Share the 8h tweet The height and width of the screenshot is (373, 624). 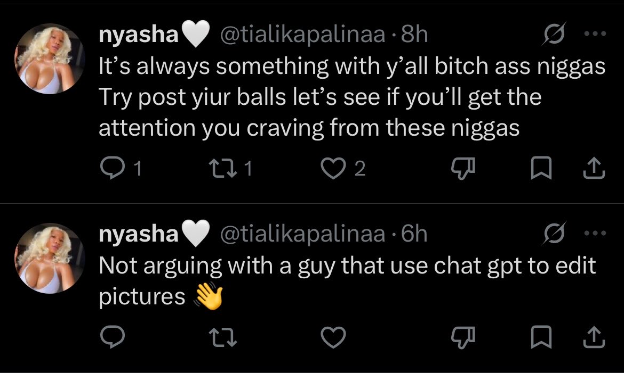click(x=594, y=169)
